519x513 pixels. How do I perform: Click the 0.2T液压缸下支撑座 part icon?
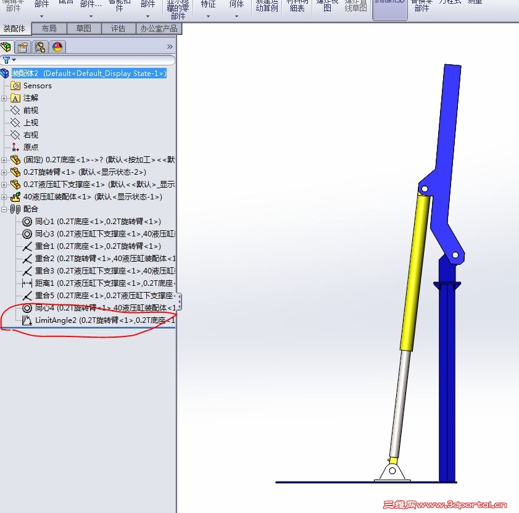(x=15, y=184)
